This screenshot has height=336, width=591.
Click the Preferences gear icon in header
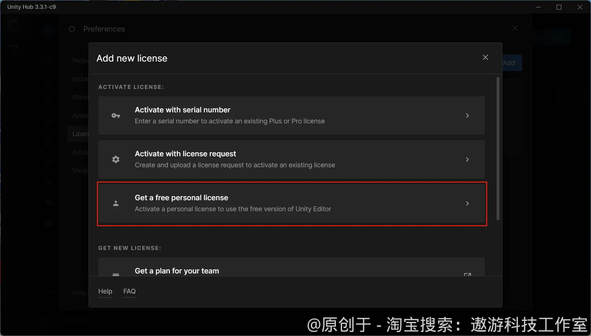pos(72,29)
